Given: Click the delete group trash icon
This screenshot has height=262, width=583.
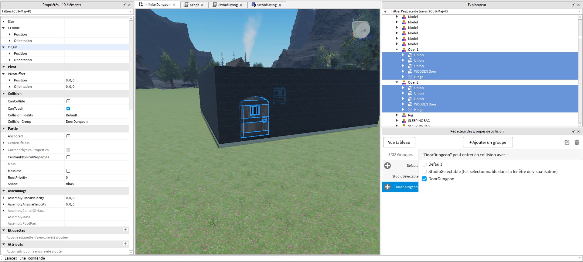Looking at the screenshot, I should point(577,142).
